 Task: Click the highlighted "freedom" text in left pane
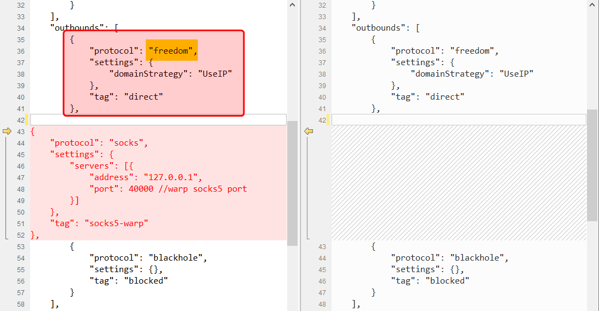click(171, 51)
